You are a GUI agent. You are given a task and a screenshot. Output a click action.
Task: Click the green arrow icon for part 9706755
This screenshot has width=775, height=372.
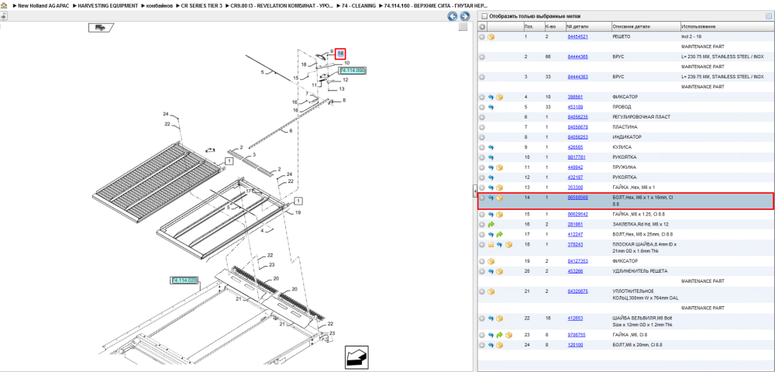500,335
